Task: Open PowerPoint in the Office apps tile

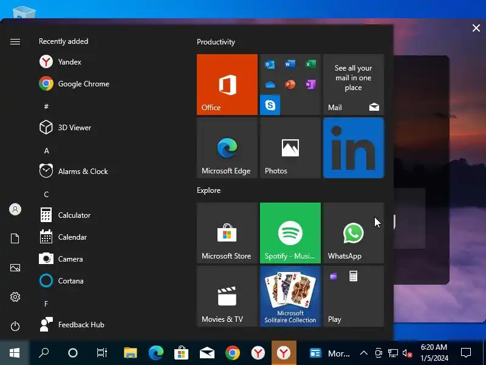Action: (x=290, y=85)
